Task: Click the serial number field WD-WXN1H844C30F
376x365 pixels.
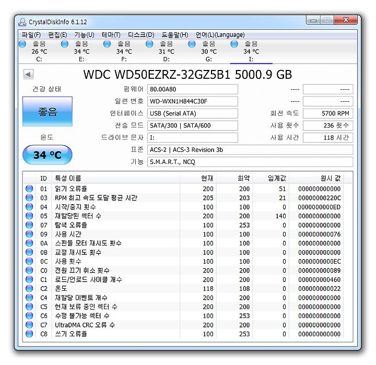Action: coord(193,101)
